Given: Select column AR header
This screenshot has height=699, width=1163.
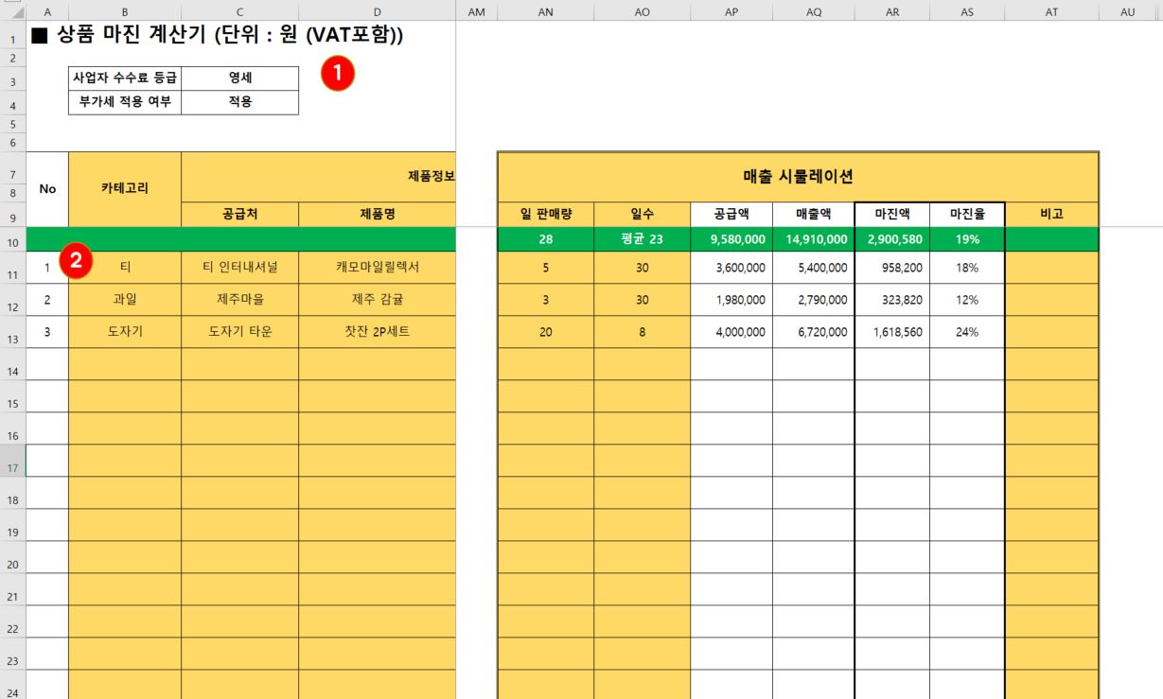Looking at the screenshot, I should coord(892,11).
